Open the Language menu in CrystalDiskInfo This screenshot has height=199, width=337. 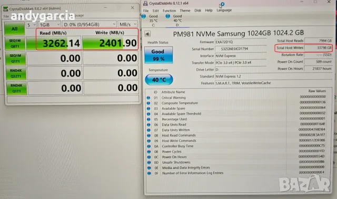[224, 10]
